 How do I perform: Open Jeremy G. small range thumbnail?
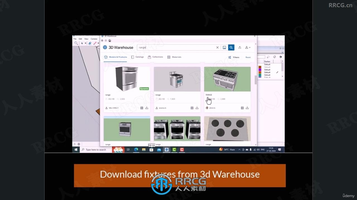pos(177,79)
